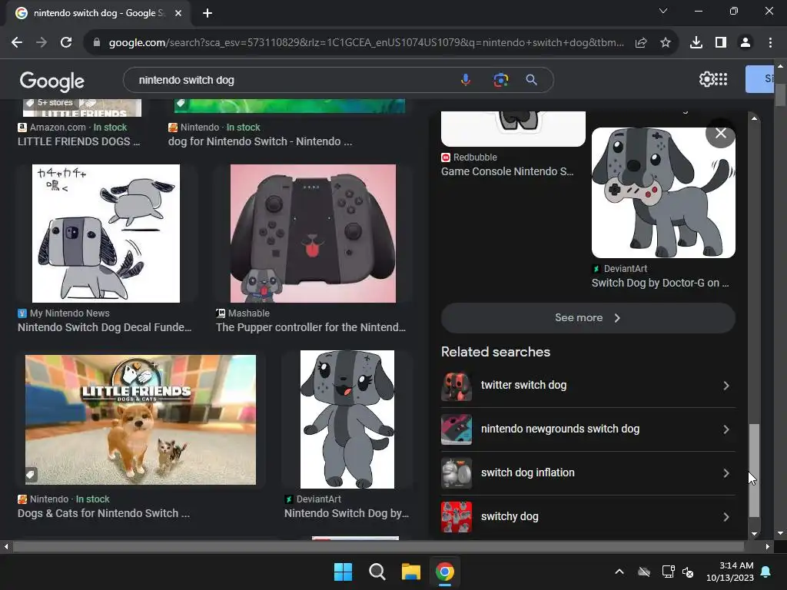The height and width of the screenshot is (590, 787).
Task: View site information lock icon
Action: [x=97, y=43]
